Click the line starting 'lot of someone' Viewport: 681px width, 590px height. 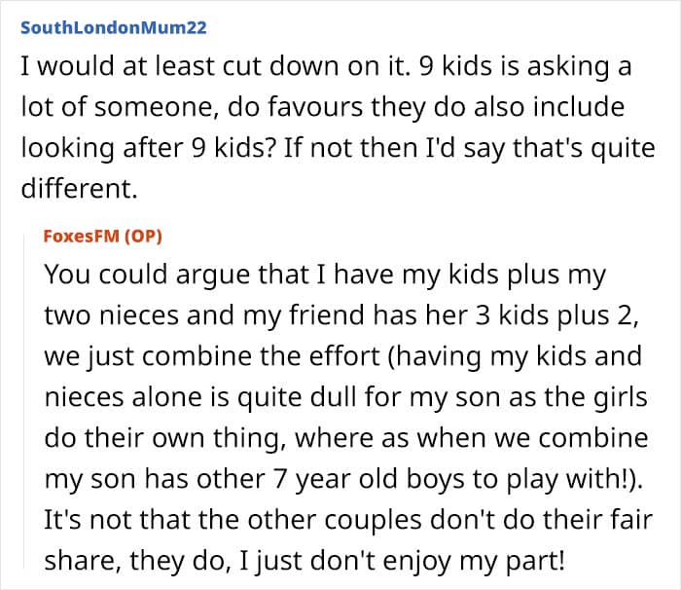323,107
